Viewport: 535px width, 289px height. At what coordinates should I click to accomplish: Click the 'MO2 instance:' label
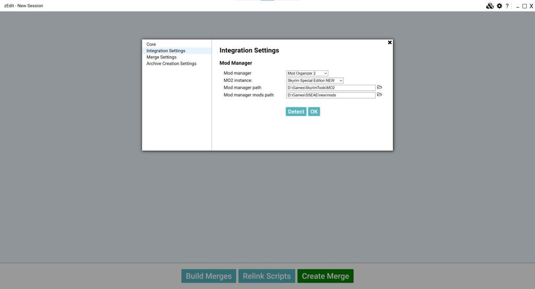pyautogui.click(x=238, y=80)
